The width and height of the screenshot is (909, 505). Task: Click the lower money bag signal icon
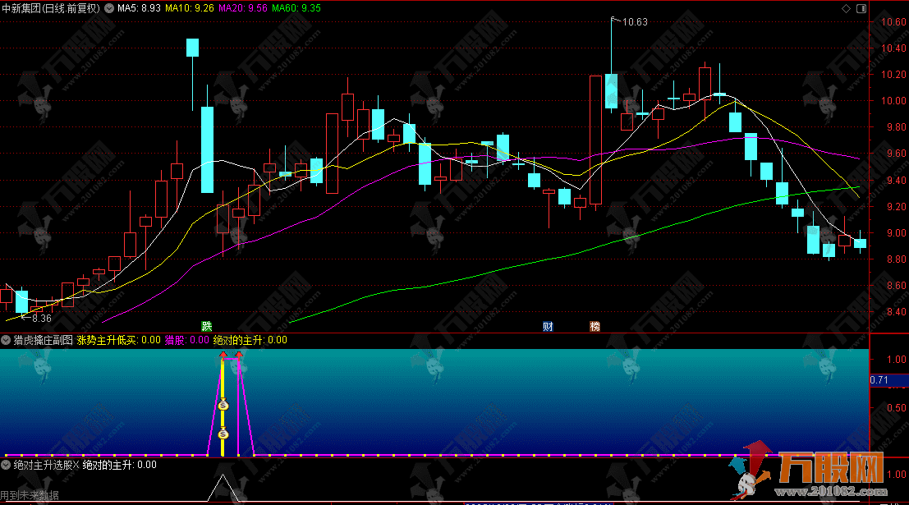tap(223, 434)
